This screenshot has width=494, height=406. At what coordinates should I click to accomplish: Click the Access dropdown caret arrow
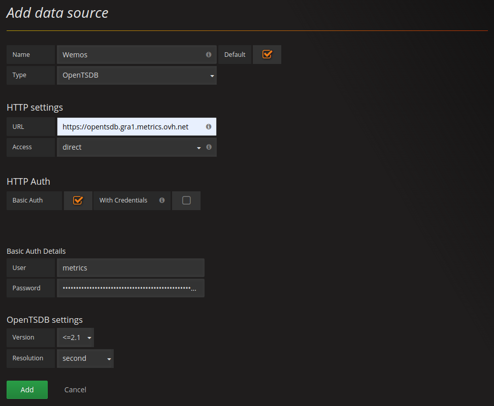(199, 147)
